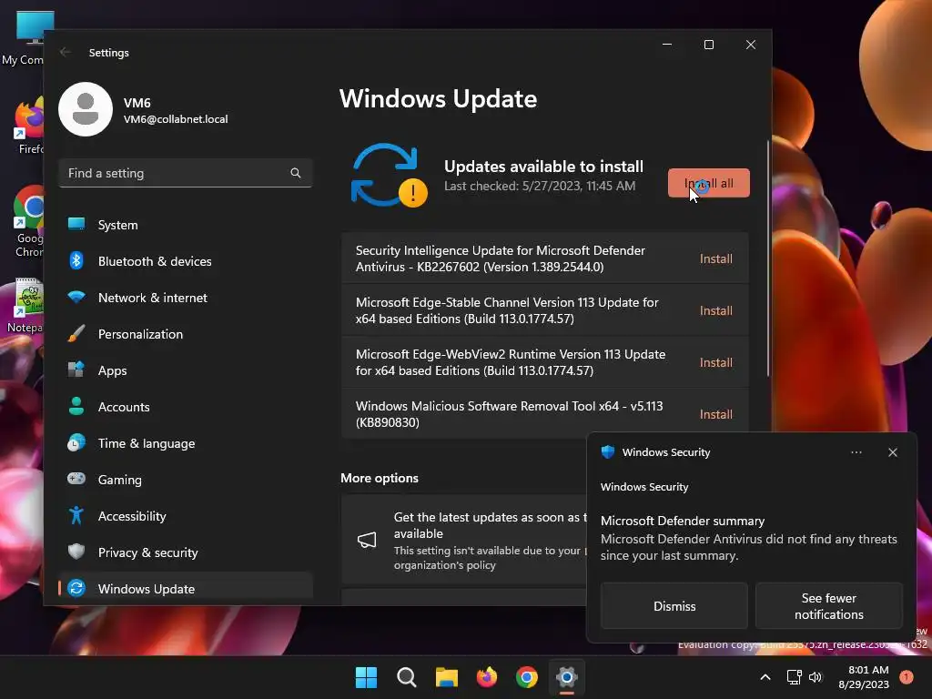Click the Find a setting search box
932x699 pixels.
point(186,173)
